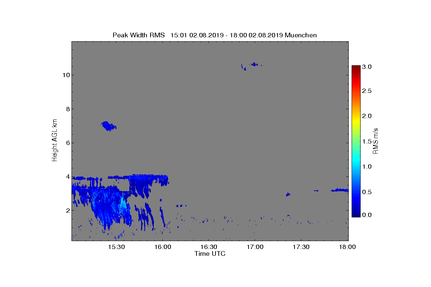Click the 15:30 time tick label
Viewport: 431px width, 287px height.
pos(116,247)
